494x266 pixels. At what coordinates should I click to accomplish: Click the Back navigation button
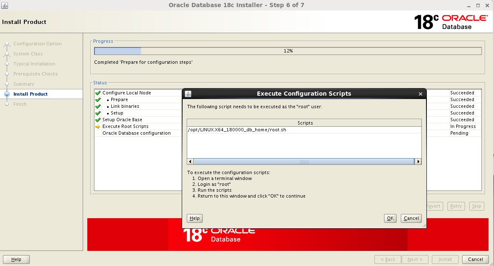click(387, 259)
